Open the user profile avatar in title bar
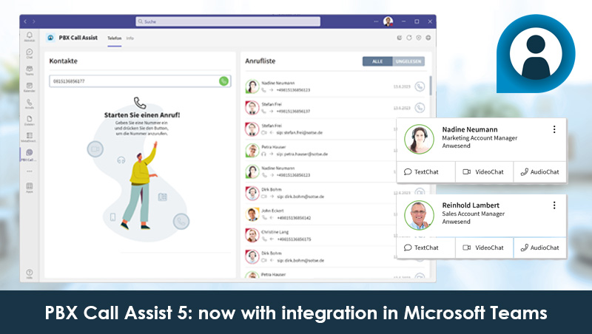592x334 pixels. point(388,21)
